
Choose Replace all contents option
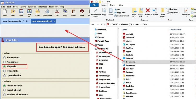[4, 95]
